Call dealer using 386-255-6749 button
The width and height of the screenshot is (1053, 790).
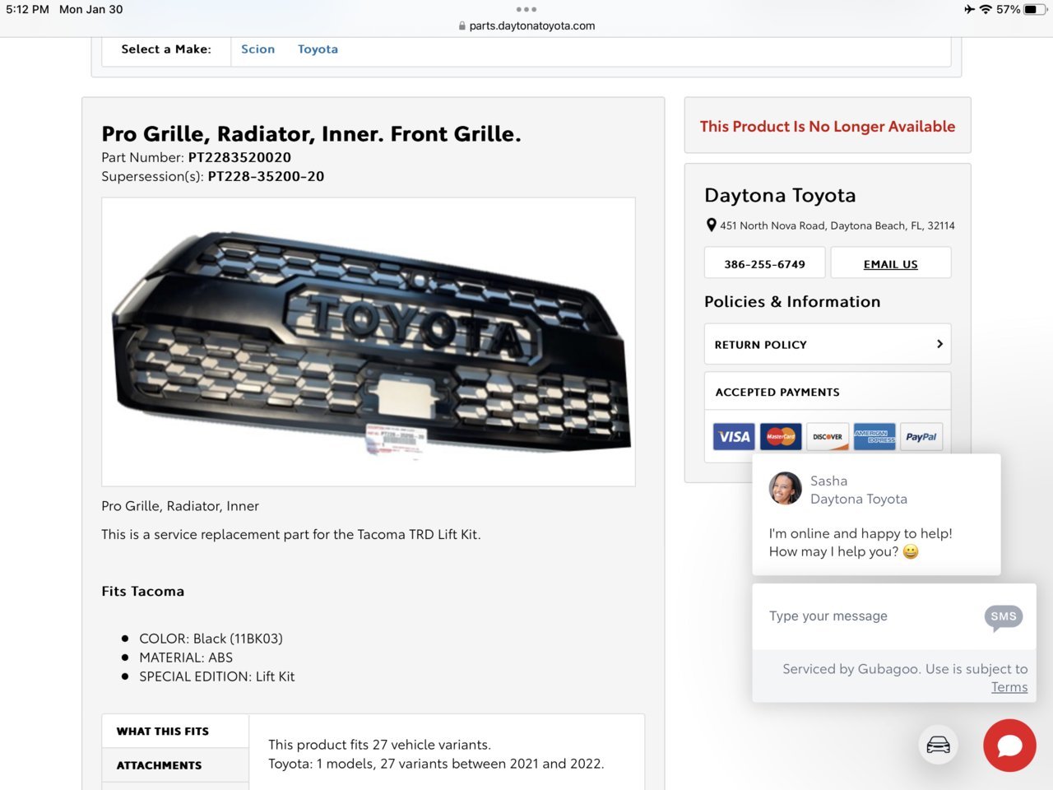pos(765,263)
